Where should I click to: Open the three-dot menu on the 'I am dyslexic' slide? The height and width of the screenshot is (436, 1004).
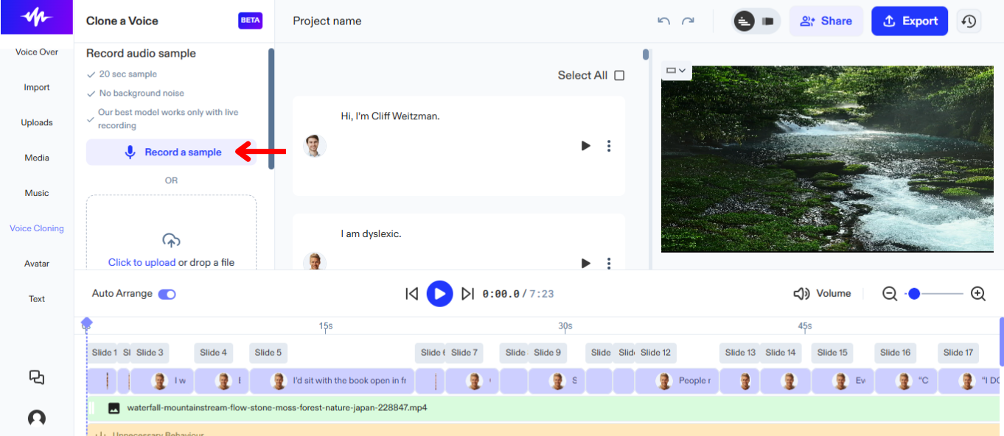pos(609,263)
